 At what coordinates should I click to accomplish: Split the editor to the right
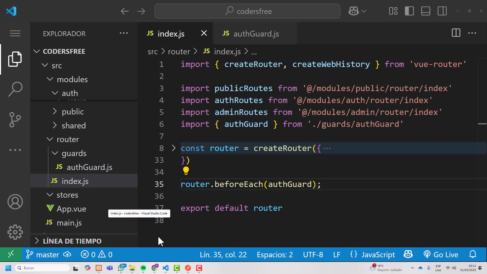click(456, 33)
